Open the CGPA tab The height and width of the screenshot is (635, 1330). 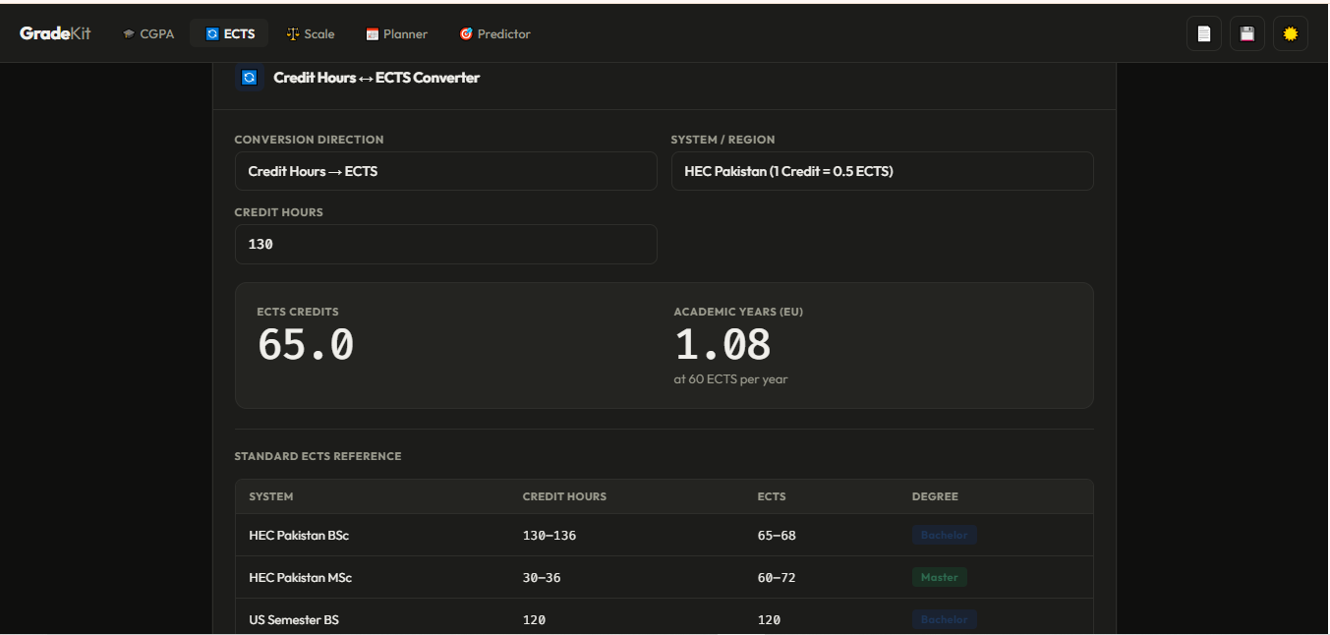148,33
